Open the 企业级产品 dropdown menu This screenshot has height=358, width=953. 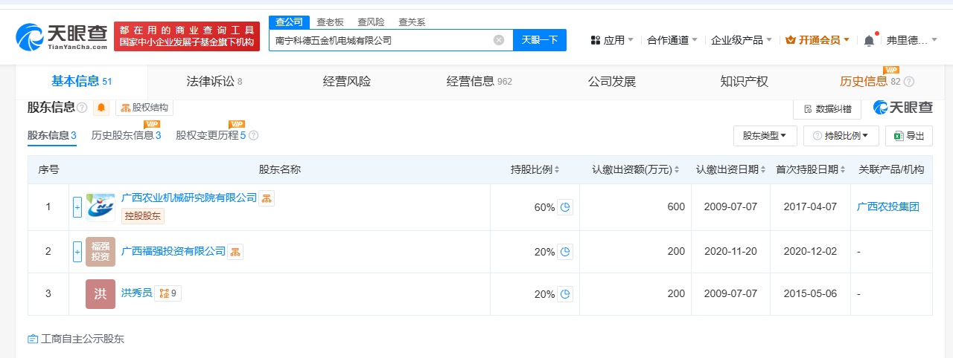[x=742, y=40]
